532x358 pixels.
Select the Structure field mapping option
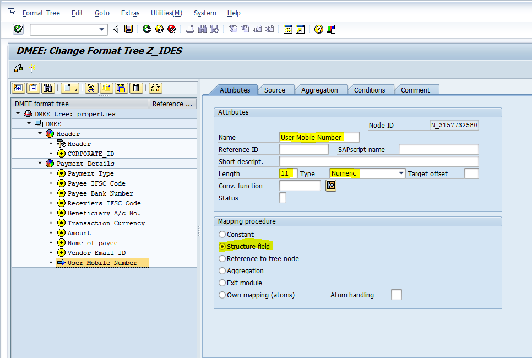pyautogui.click(x=222, y=246)
